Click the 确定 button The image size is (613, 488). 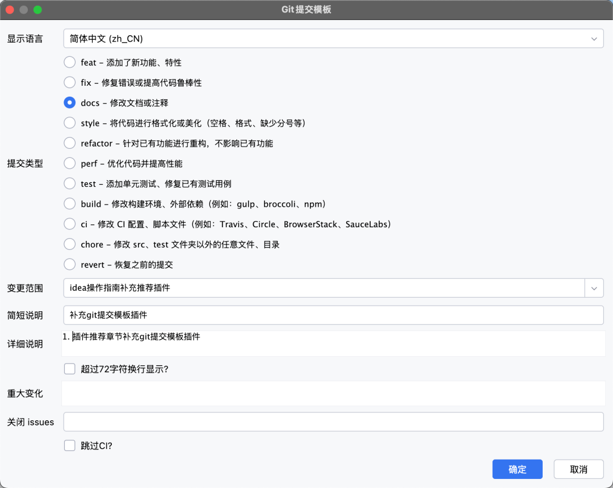[517, 469]
